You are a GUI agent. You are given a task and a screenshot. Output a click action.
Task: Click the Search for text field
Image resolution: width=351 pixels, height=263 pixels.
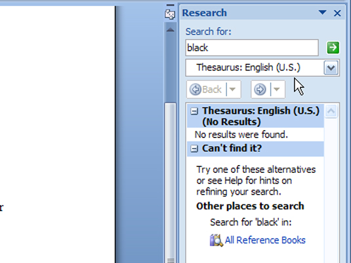point(252,47)
